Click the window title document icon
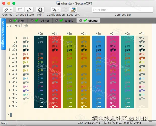Image resolution: width=156 pixels, height=126 pixels. 58,3
